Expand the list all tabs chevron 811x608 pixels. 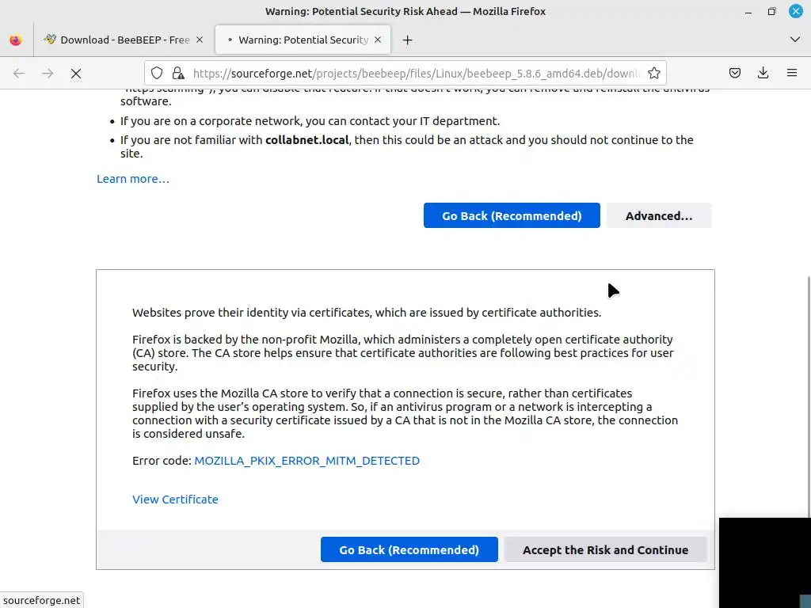[795, 40]
